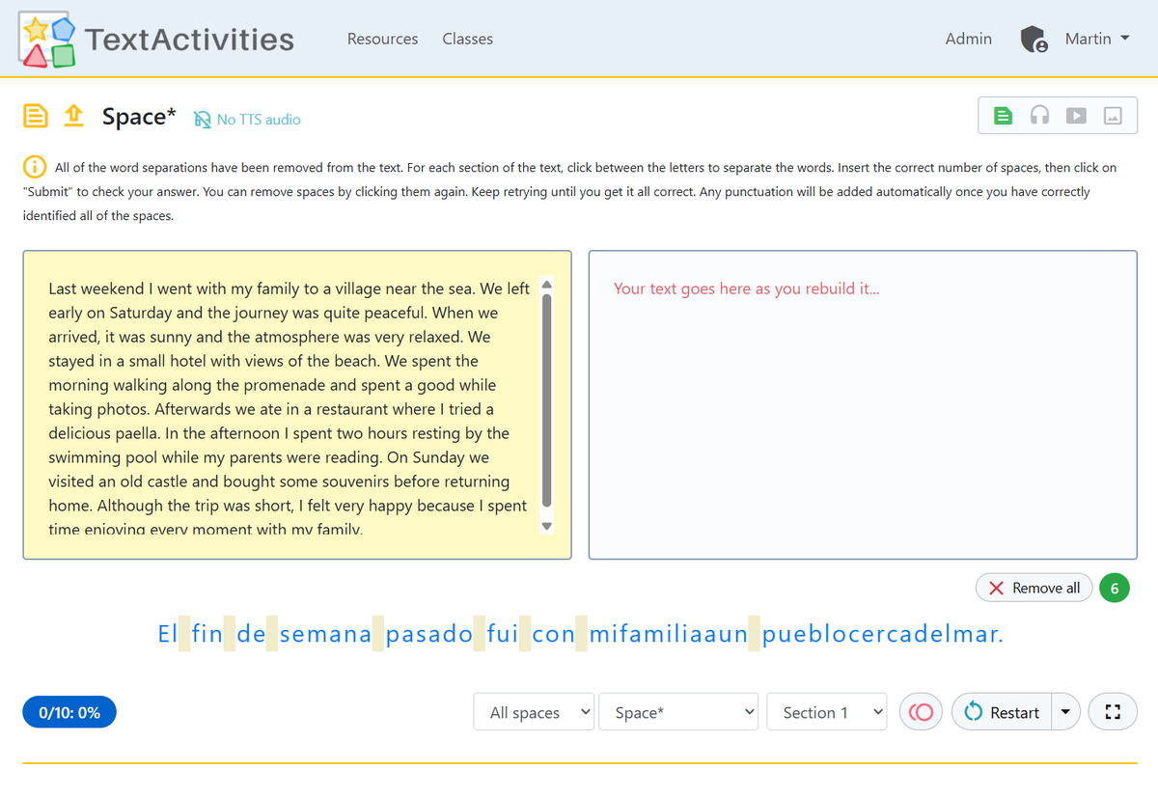Select the video play view icon

1076,116
